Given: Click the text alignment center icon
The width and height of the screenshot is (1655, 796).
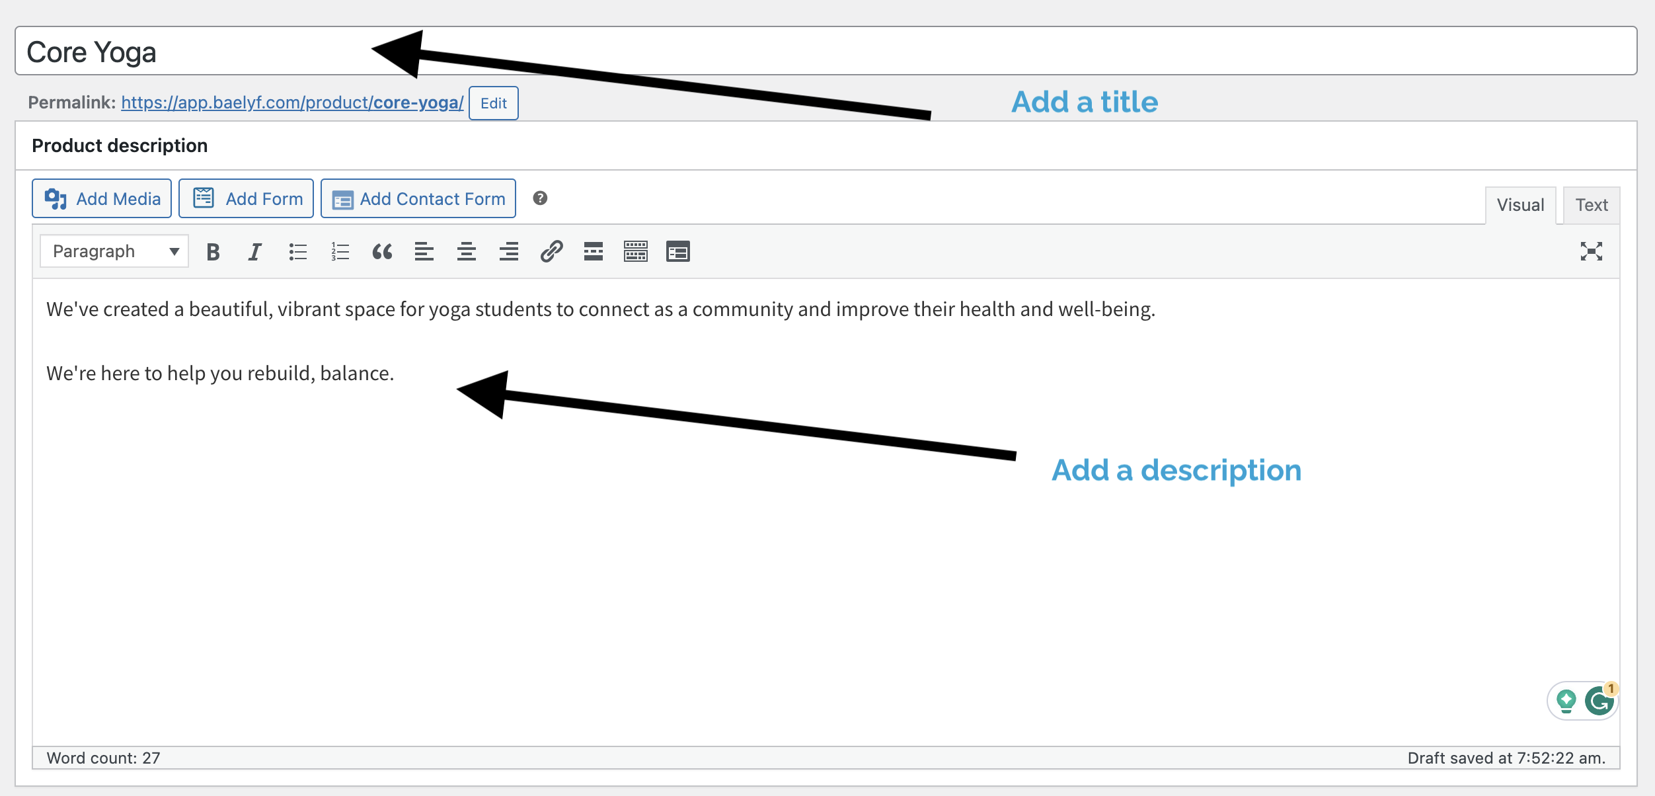Looking at the screenshot, I should (x=465, y=251).
